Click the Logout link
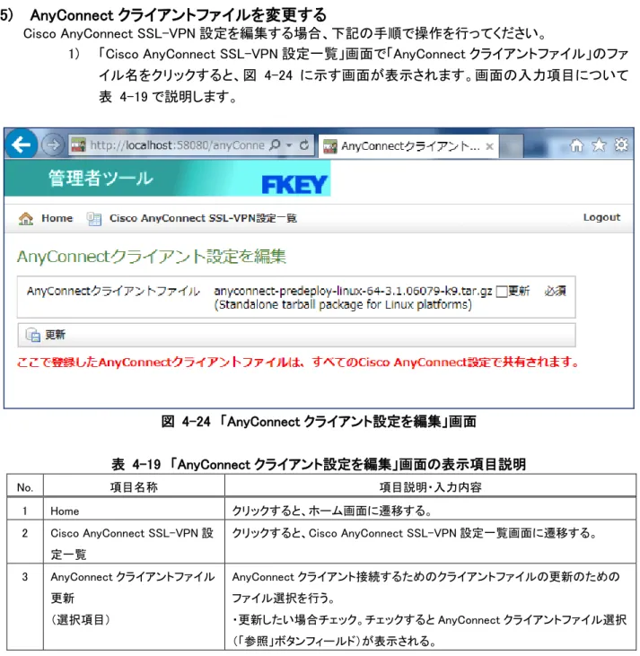Screen dimensions: 640x656 pos(601,217)
